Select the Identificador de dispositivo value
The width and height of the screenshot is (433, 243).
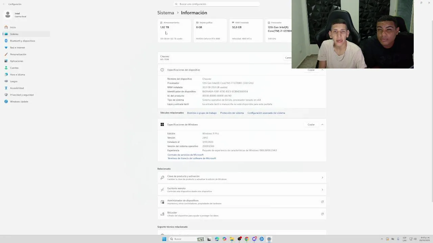tap(225, 91)
